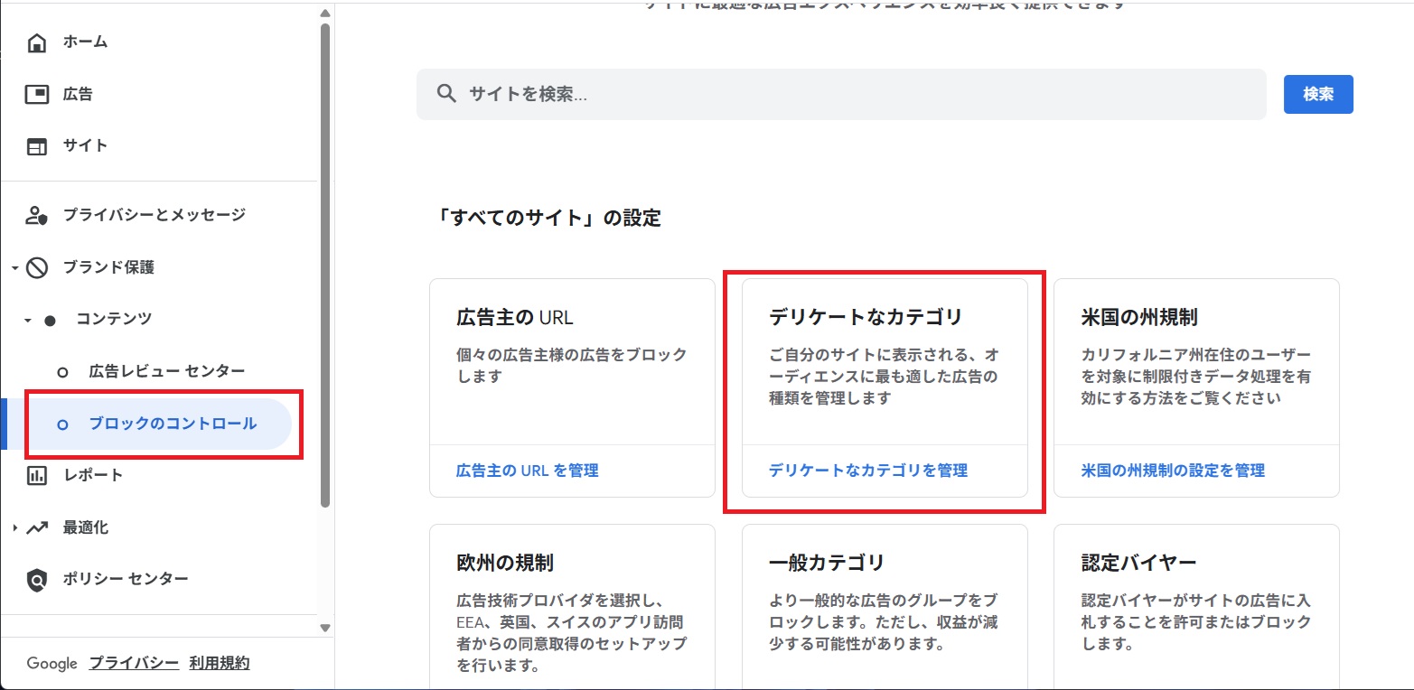This screenshot has height=690, width=1414.
Task: Select the ブロックのコントロール radio bullet
Action: (x=61, y=423)
